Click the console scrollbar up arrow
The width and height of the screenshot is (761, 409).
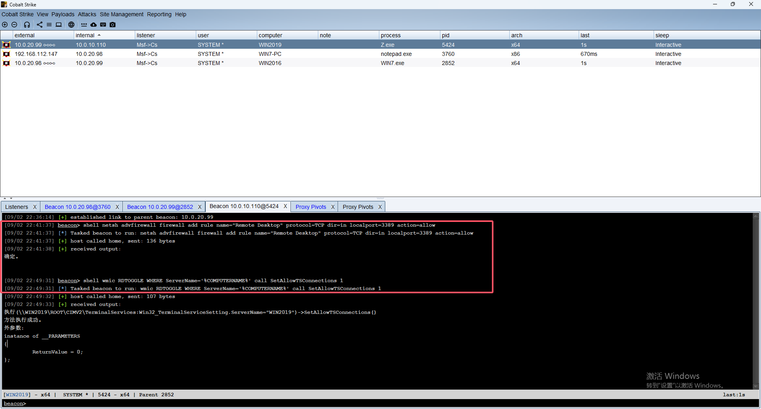pyautogui.click(x=756, y=216)
